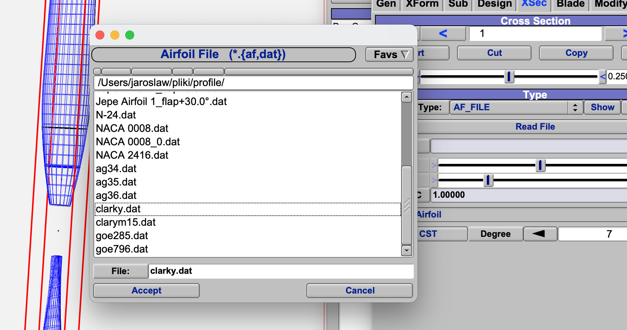Screen dimensions: 627x330
Task: Click the Read File button
Action: [535, 127]
